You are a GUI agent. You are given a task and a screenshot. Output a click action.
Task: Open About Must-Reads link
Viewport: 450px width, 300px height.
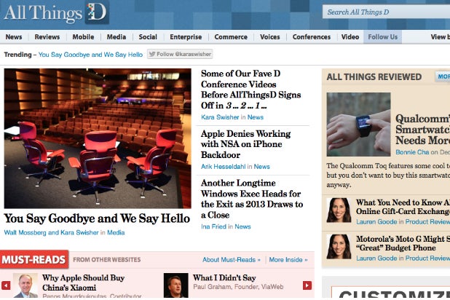pyautogui.click(x=232, y=260)
